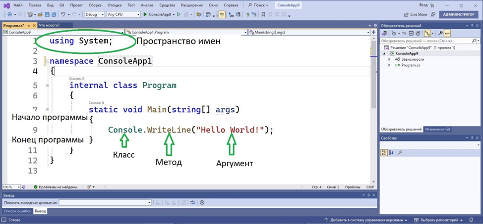Click the notification bell in status bar
The image size is (483, 224).
click(x=471, y=220)
